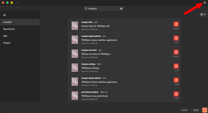This screenshot has width=208, height=113.
Task: Click the search magnifier icon
Action: [x=86, y=8]
